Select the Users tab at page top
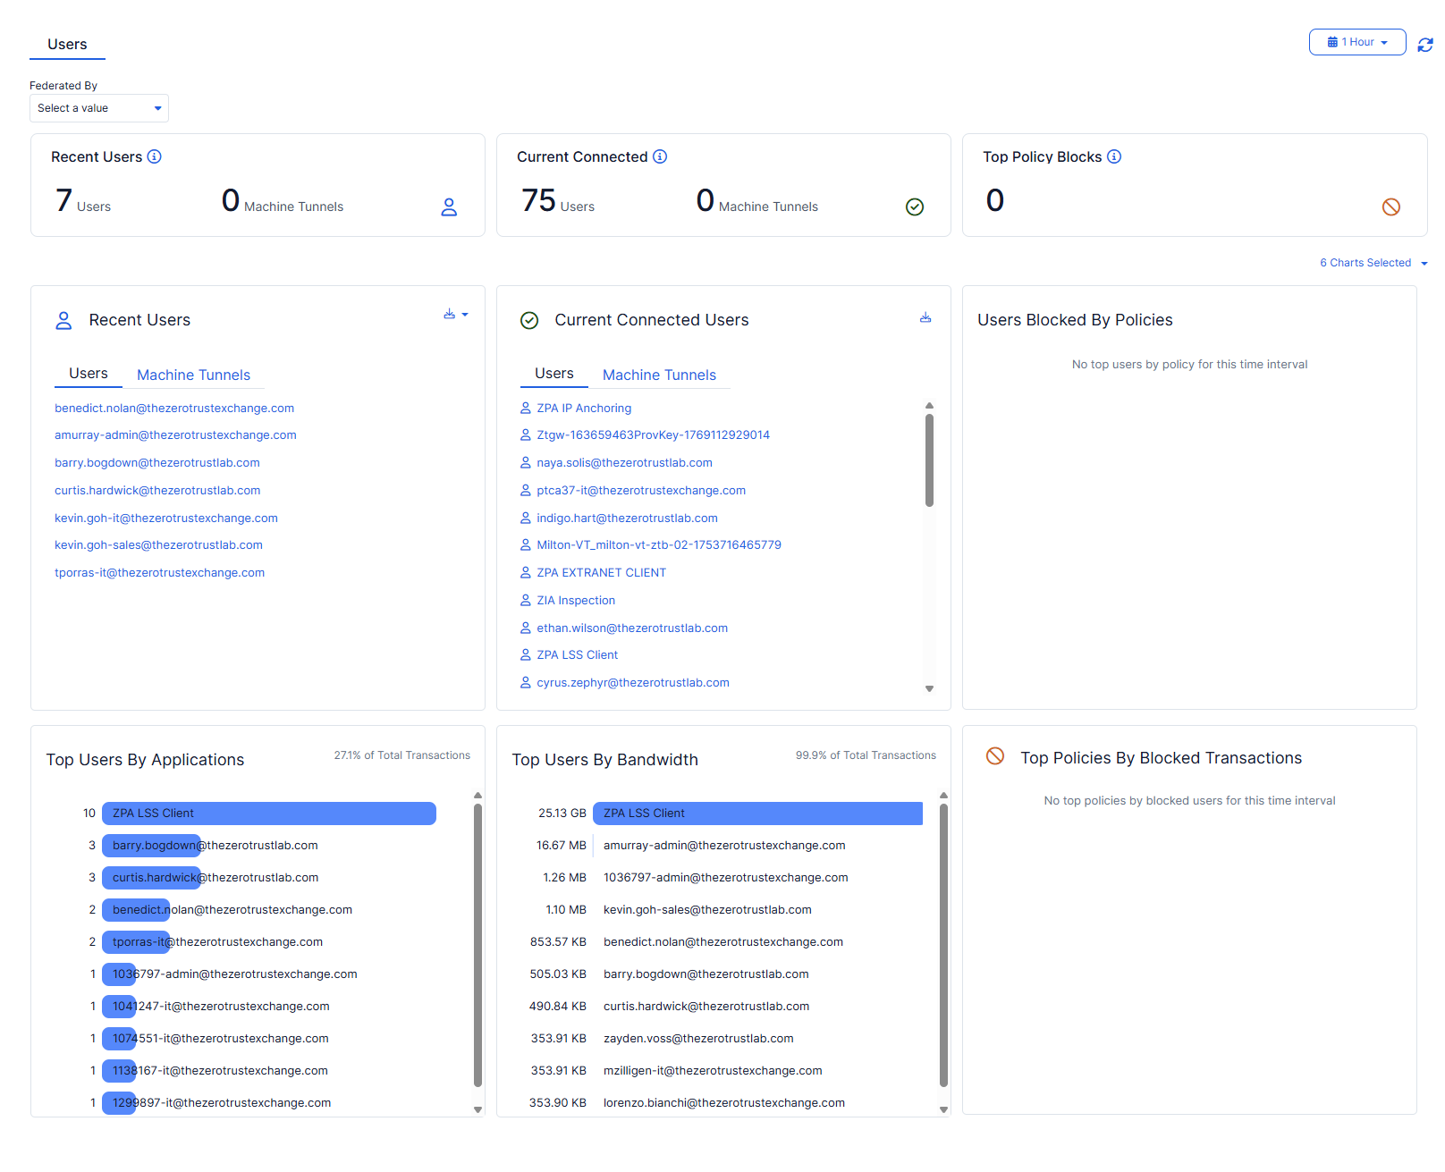Image resolution: width=1445 pixels, height=1172 pixels. pos(67,44)
